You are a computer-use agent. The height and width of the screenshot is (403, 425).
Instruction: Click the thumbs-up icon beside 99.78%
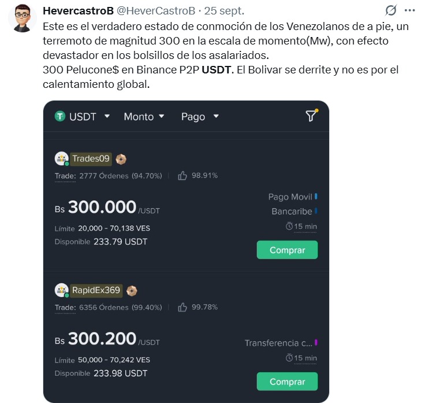(x=182, y=307)
